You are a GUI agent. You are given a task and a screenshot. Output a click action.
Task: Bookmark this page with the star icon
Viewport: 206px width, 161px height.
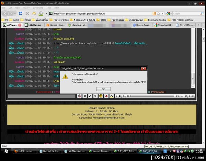(158, 13)
